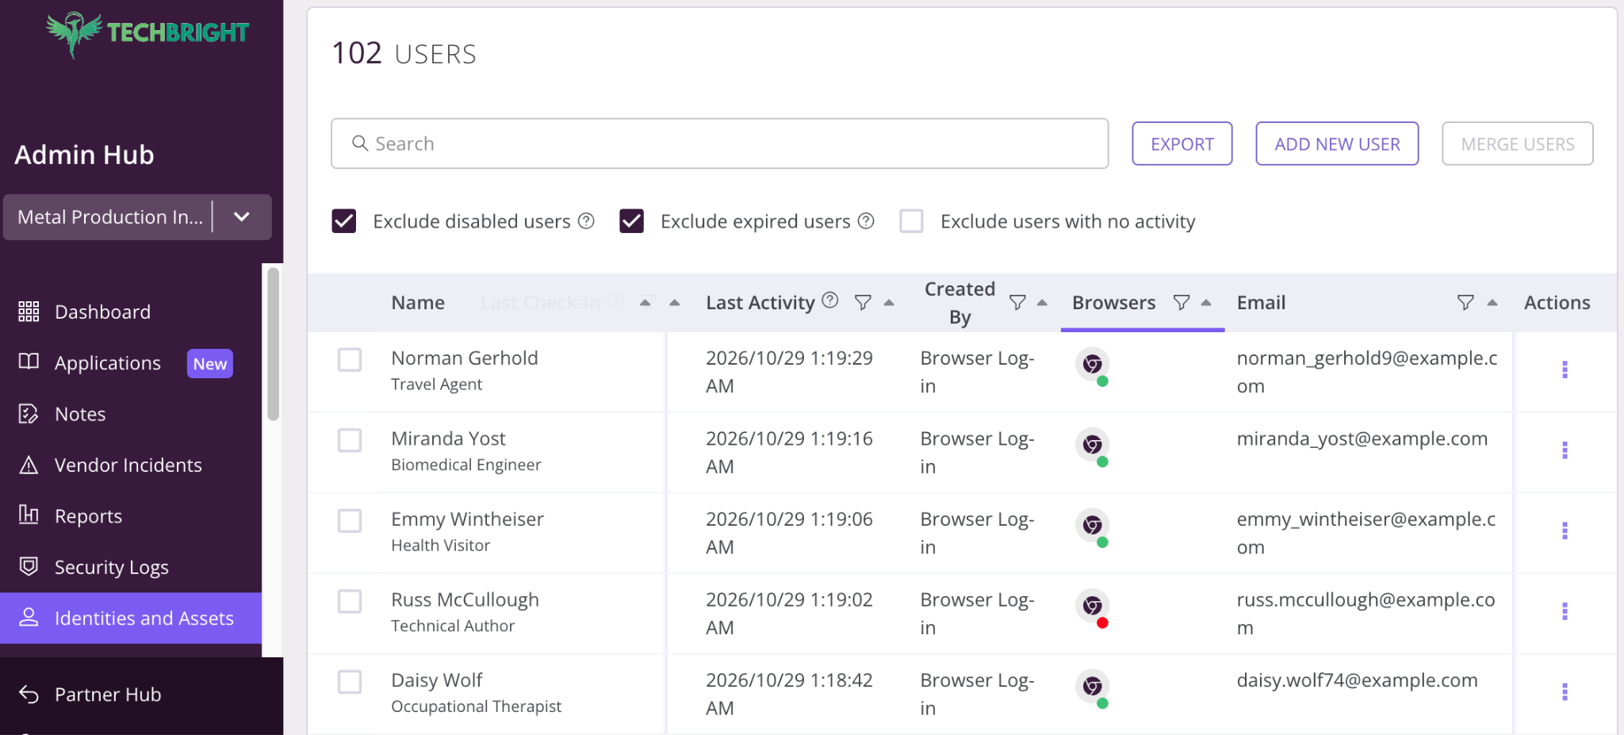Click info icon next to Last Activity
The height and width of the screenshot is (735, 1624).
[x=829, y=300]
